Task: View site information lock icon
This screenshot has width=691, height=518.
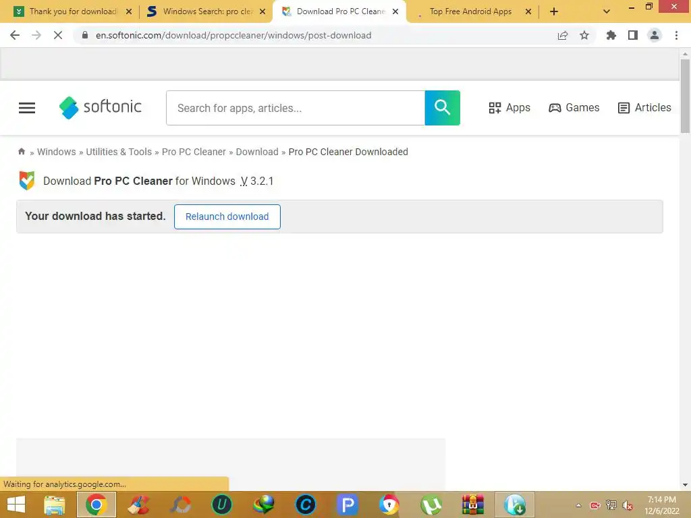Action: 85,35
